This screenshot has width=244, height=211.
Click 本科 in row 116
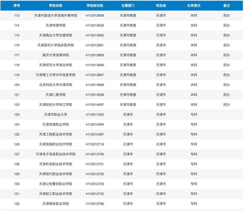point(194,45)
